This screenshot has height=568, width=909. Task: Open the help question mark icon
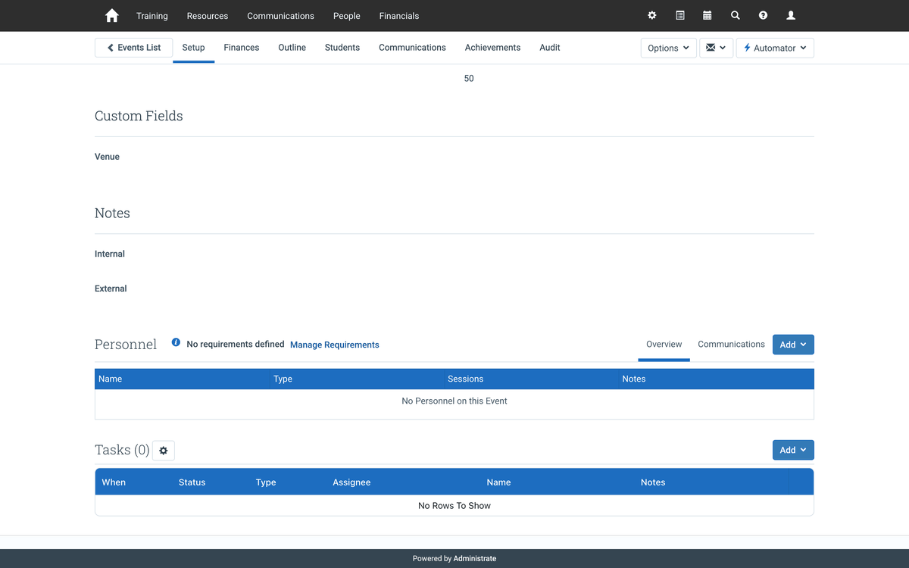coord(763,15)
